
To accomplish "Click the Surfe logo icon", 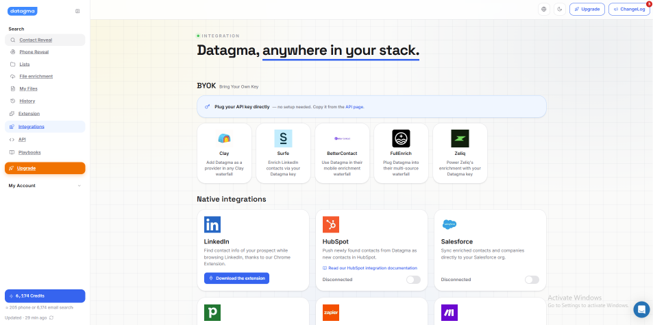I will point(283,139).
